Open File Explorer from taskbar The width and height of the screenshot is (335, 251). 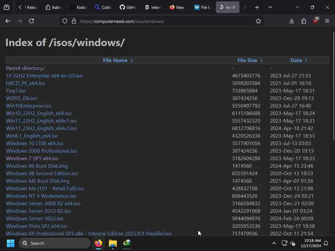(x=113, y=243)
